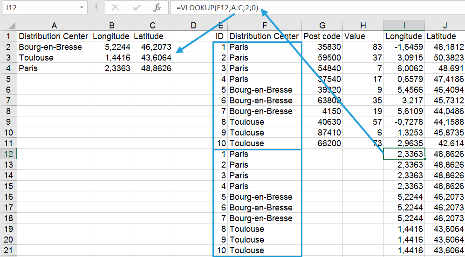Click cell A1 'Distribution Center'
The image size is (465, 257).
point(54,36)
